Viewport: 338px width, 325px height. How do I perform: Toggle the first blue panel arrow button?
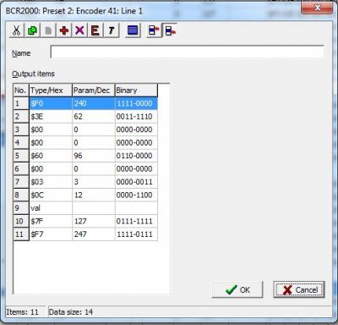coord(154,30)
